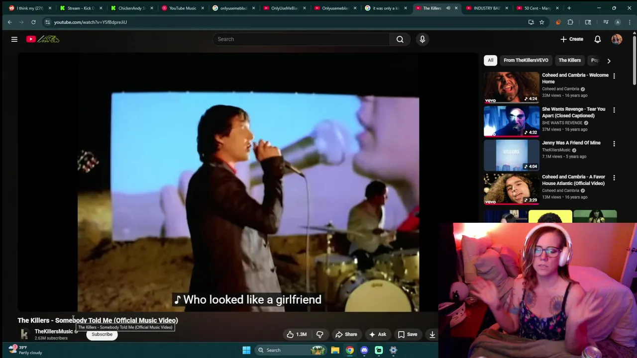
Task: Select the From TheKillersVEVO chip
Action: click(526, 60)
